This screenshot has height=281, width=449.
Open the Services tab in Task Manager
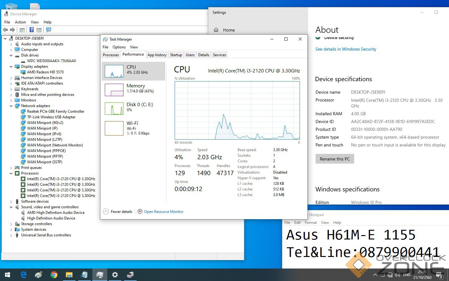coord(219,55)
